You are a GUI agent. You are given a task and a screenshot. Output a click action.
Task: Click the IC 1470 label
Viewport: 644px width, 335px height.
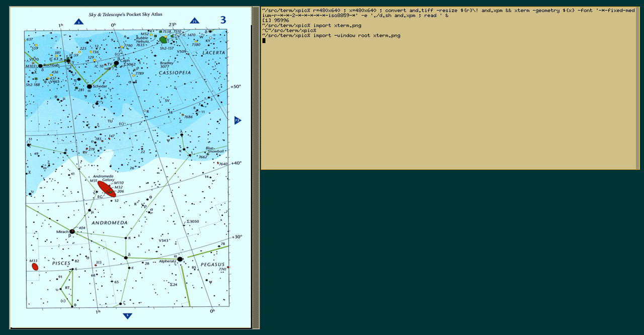click(x=189, y=35)
